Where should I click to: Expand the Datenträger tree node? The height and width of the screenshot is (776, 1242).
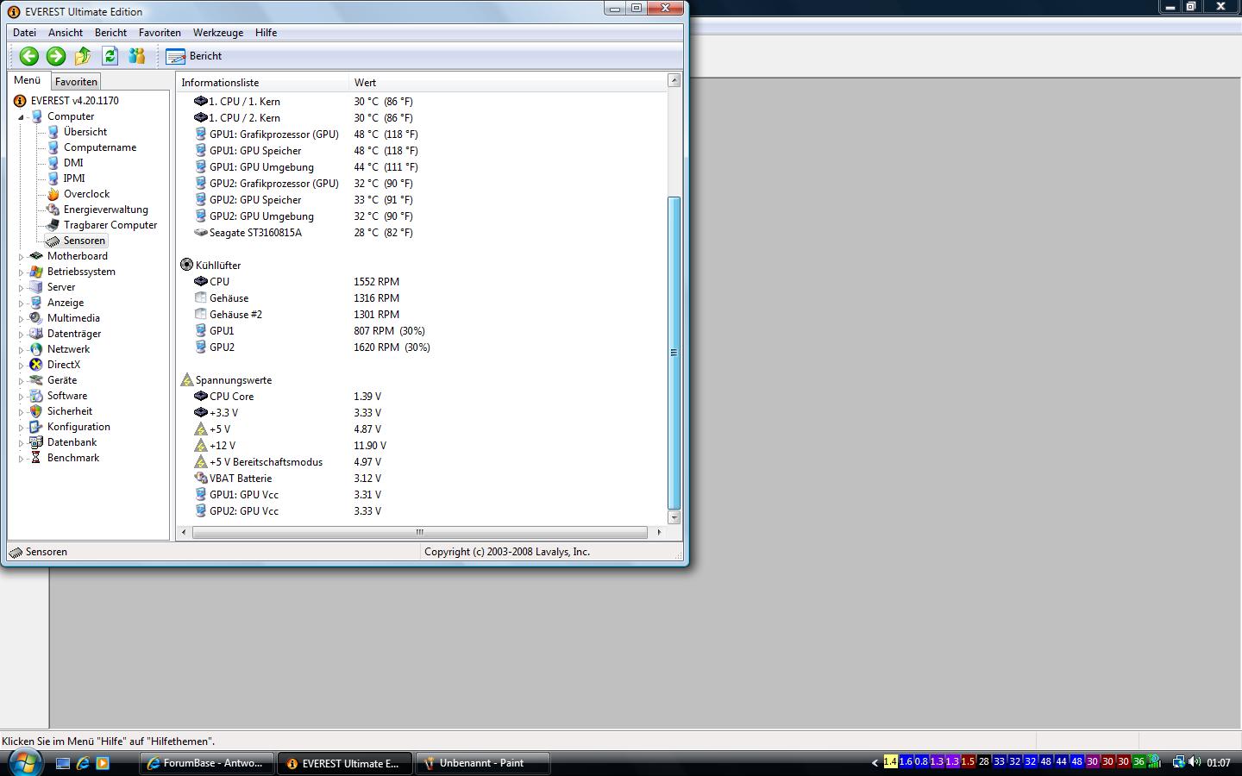[22, 335]
